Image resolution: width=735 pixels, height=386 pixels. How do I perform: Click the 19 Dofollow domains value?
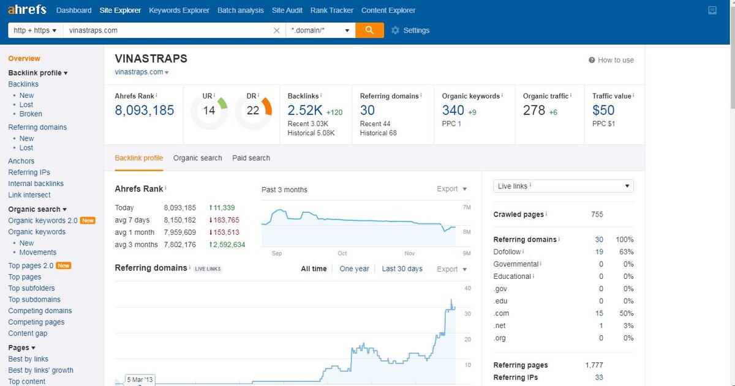tap(599, 251)
